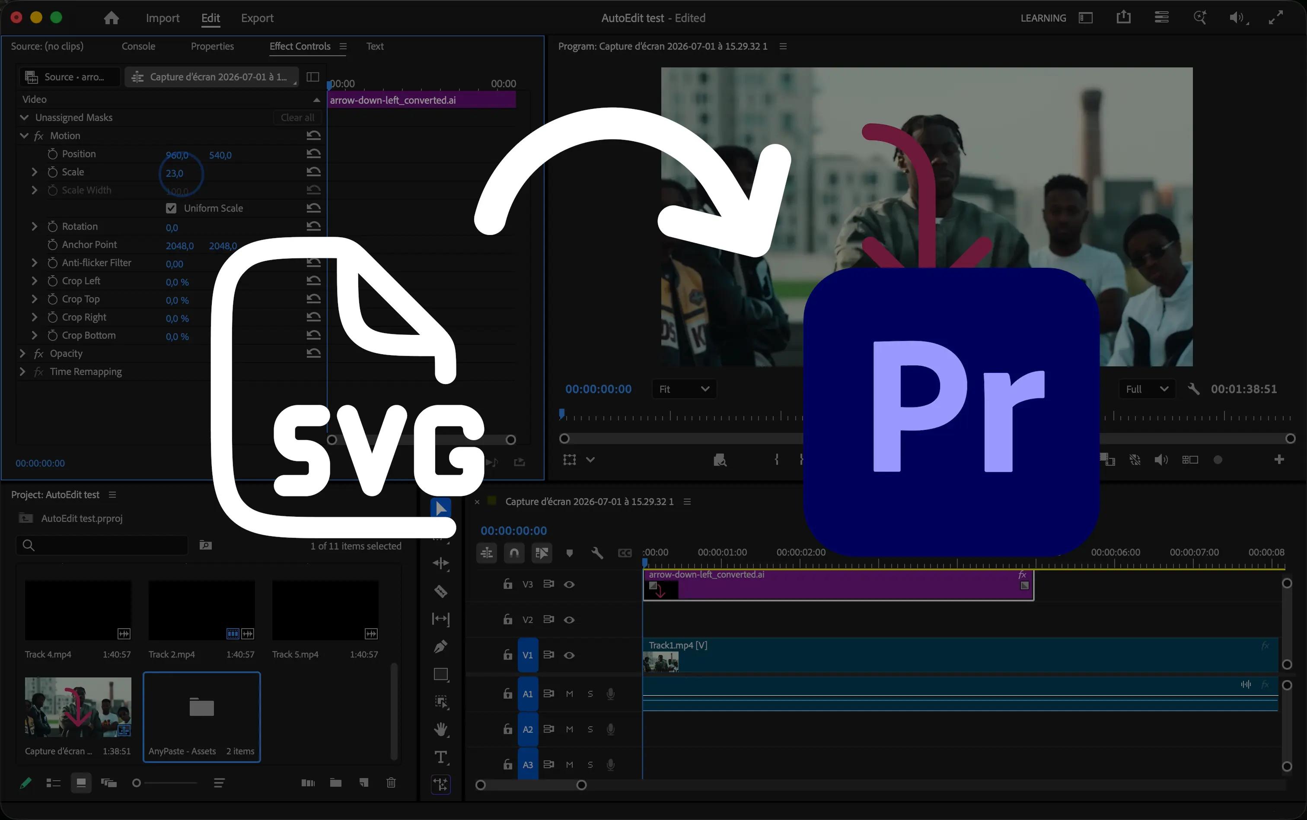
Task: Select the Slip tool
Action: (440, 619)
